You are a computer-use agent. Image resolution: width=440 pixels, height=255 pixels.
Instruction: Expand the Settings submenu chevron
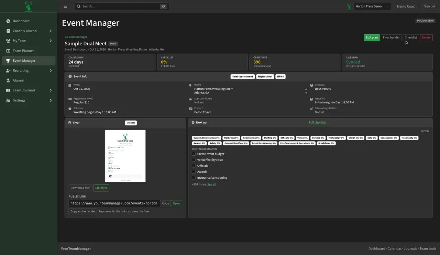click(51, 100)
